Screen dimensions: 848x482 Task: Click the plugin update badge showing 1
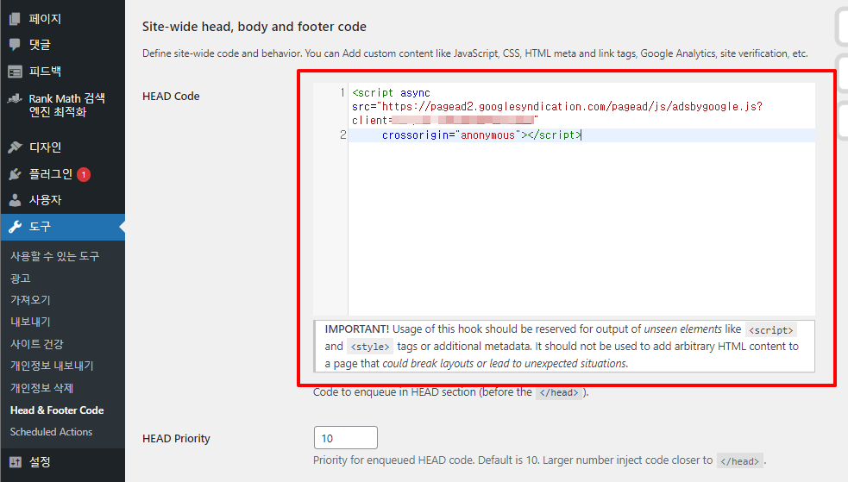(84, 174)
